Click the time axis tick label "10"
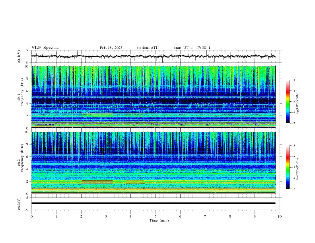This screenshot has width=315, height=243. click(280, 216)
